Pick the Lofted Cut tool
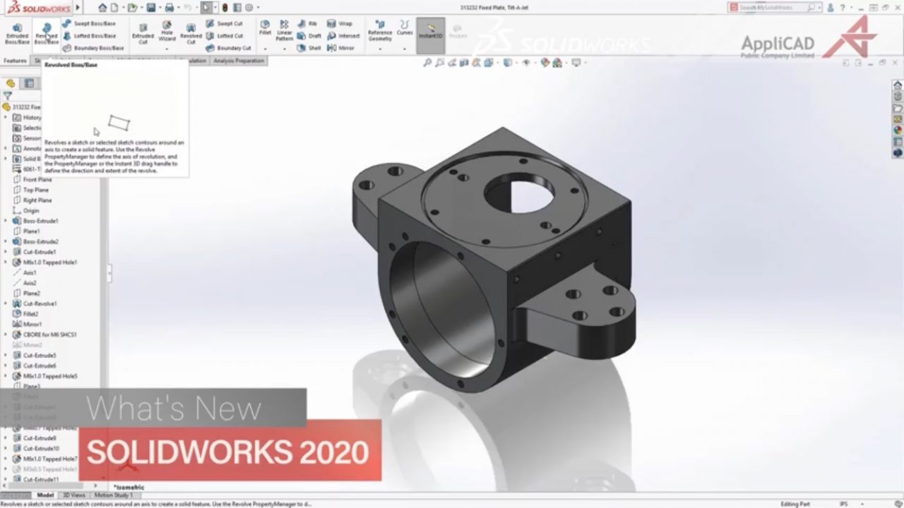 (x=225, y=35)
